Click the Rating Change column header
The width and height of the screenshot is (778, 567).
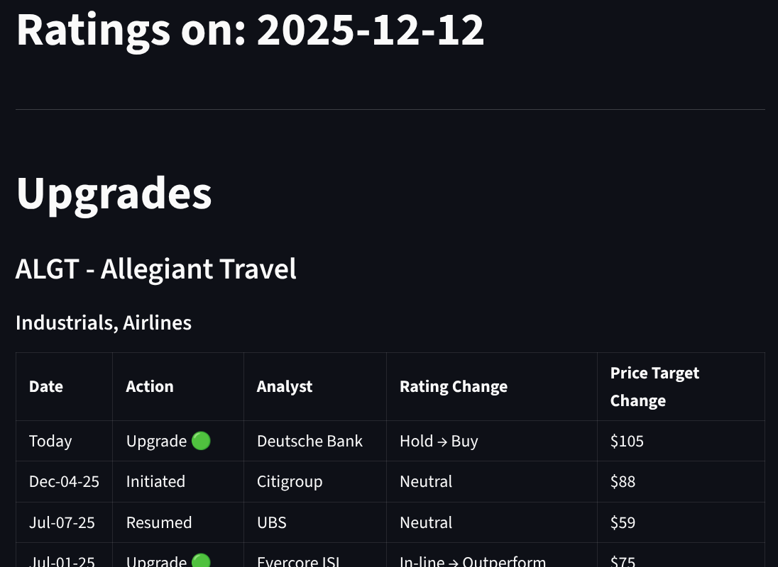[454, 386]
